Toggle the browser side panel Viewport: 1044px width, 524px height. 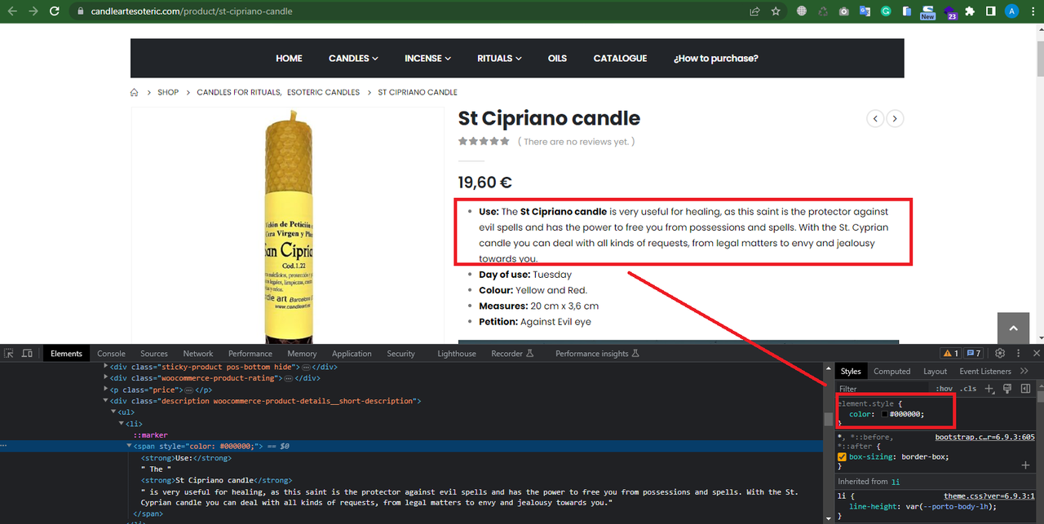[990, 11]
